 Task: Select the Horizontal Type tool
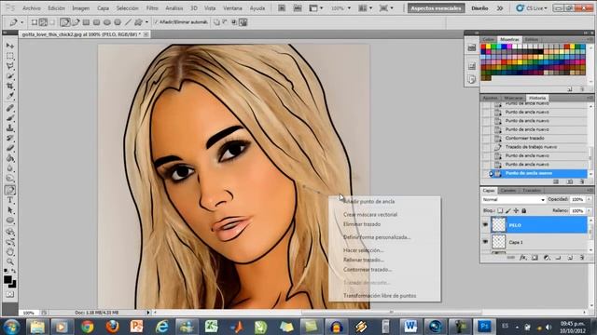pyautogui.click(x=10, y=200)
